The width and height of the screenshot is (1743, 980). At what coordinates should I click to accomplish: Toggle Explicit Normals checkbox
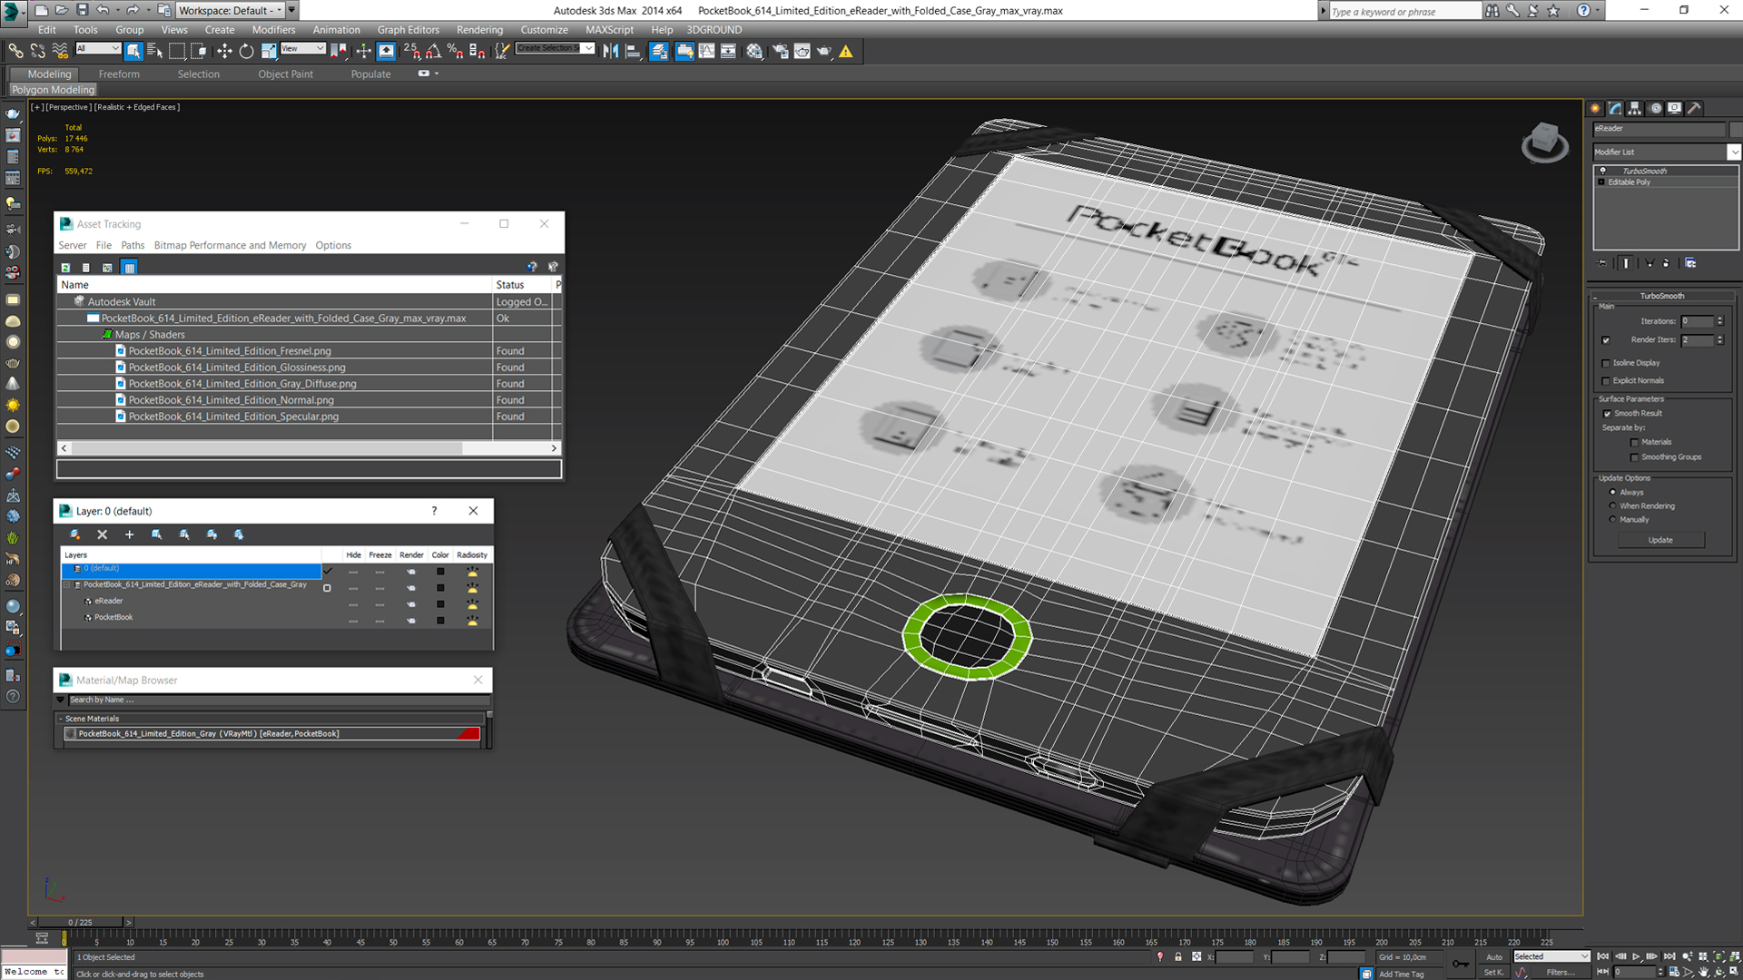1606,381
